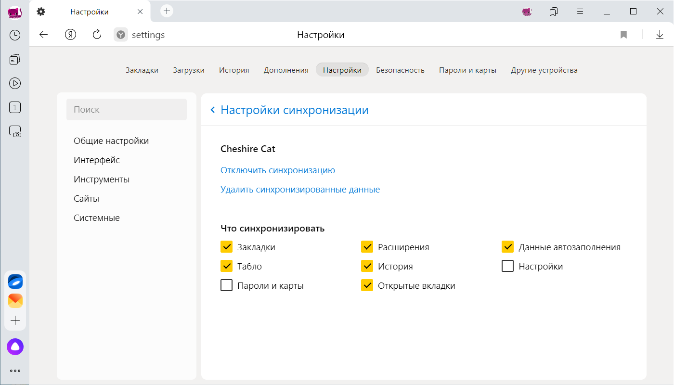Open new tab with plus button

pos(167,11)
